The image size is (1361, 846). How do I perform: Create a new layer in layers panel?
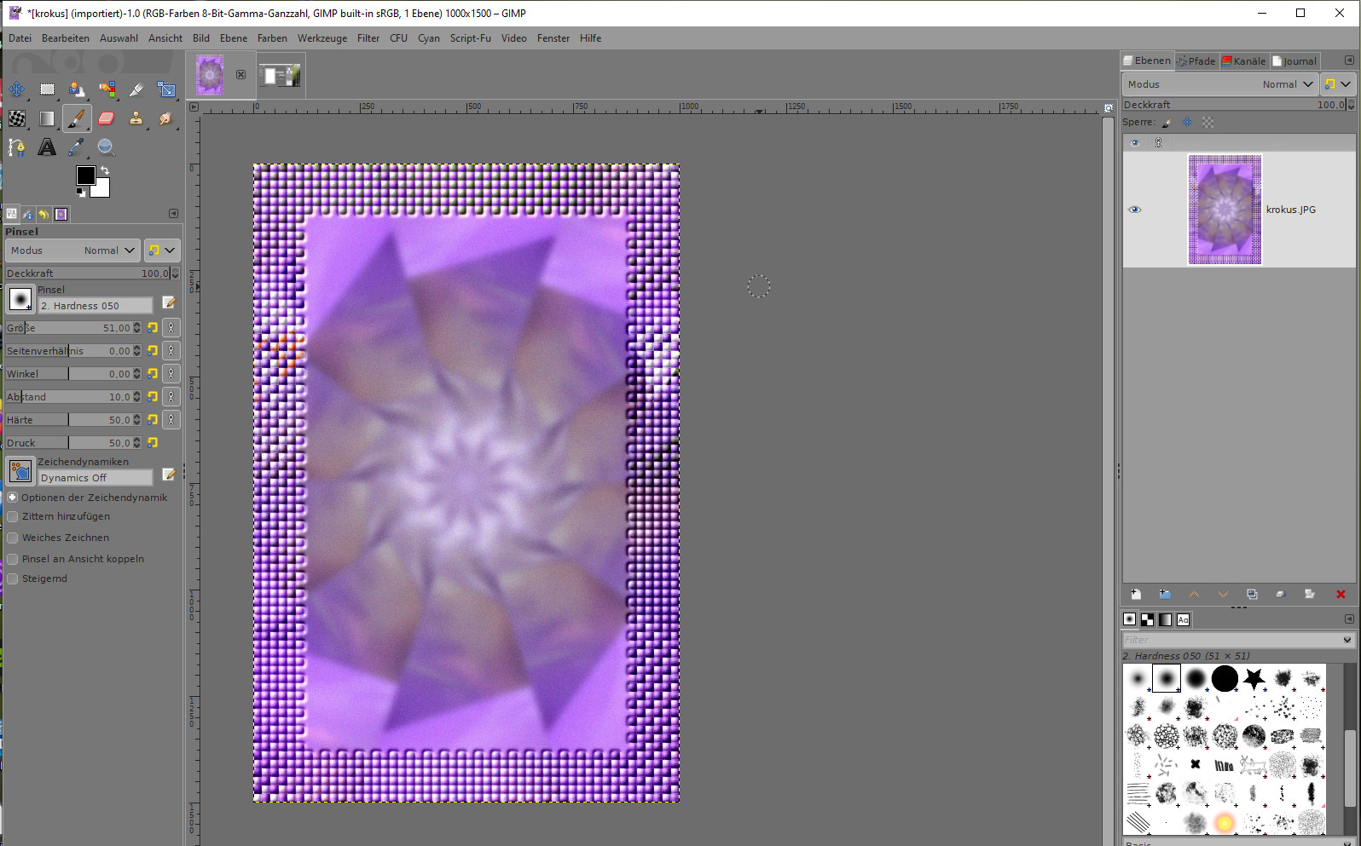1136,595
